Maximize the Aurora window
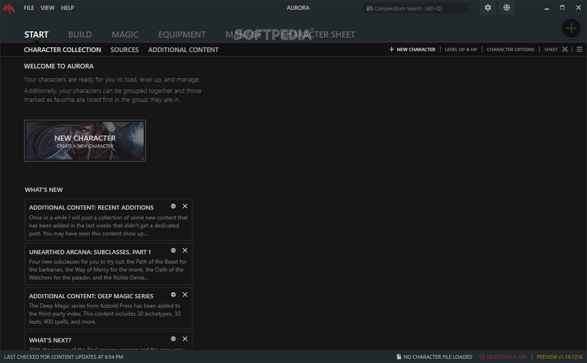 coord(562,8)
